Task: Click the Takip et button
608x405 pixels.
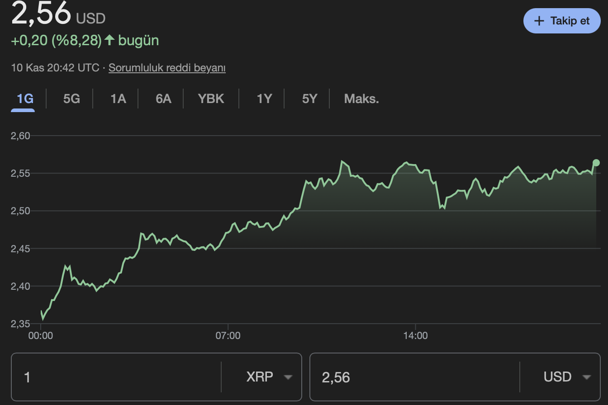Action: [562, 21]
